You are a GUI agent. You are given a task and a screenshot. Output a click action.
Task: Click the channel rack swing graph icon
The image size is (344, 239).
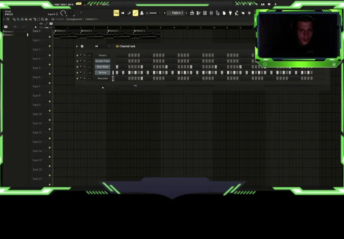coord(82,46)
